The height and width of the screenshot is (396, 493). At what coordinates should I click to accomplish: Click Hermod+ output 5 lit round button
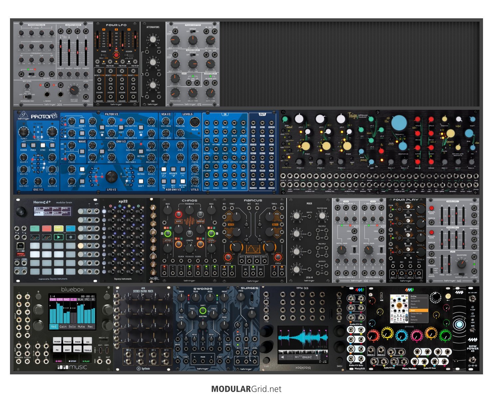81,246
